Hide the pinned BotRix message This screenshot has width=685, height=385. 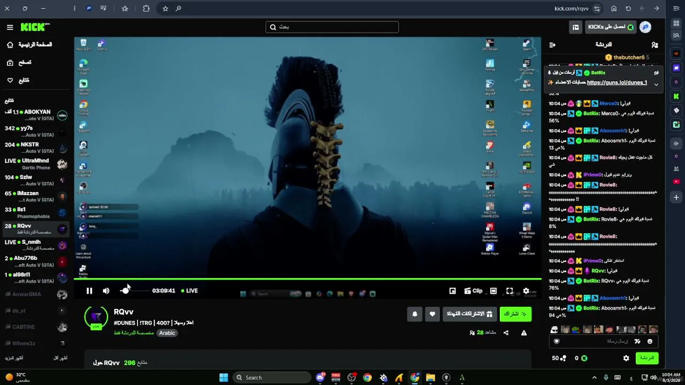click(x=656, y=73)
